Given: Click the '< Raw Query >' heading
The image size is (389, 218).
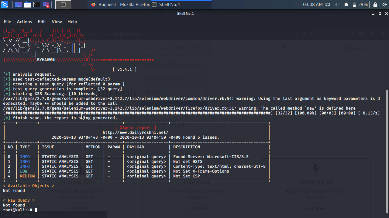Looking at the screenshot, I should coord(19,200).
